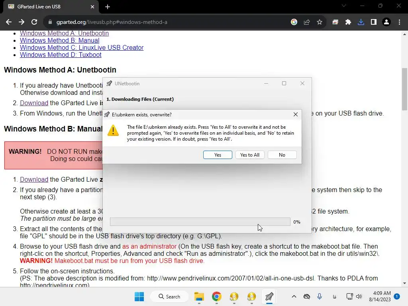The image size is (408, 306).
Task: Switch to Chrome in taskbar
Action: tap(216, 296)
